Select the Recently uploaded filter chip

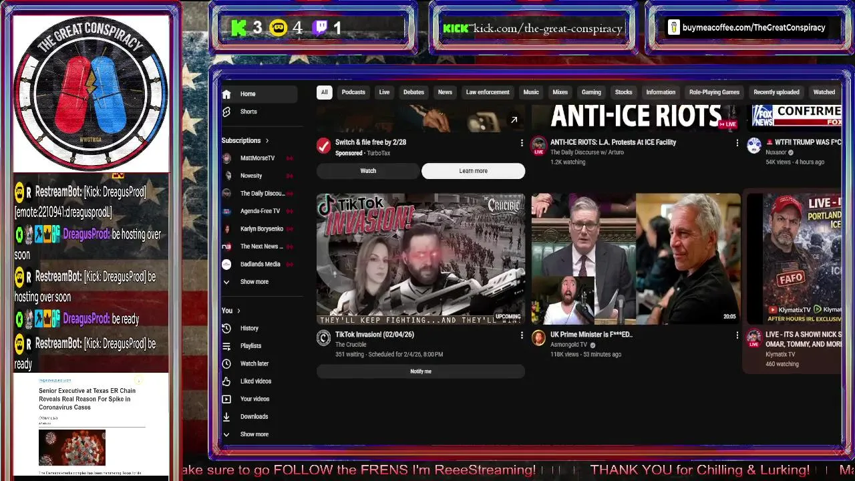click(x=776, y=92)
